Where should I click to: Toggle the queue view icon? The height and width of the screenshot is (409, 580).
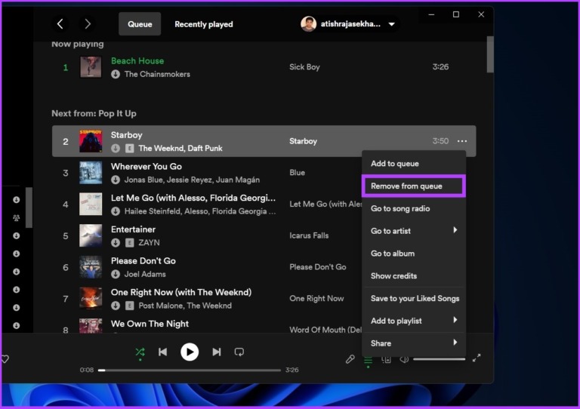368,361
